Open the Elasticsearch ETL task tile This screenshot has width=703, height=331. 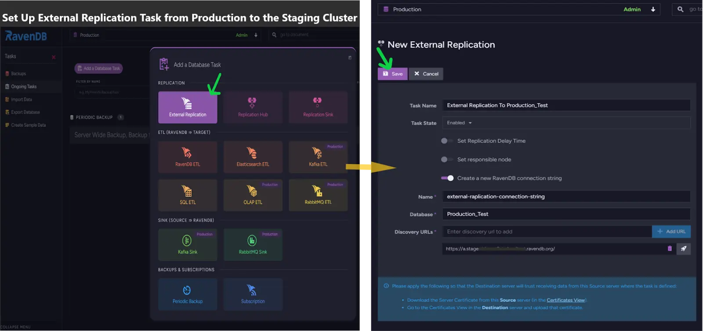[x=253, y=157]
